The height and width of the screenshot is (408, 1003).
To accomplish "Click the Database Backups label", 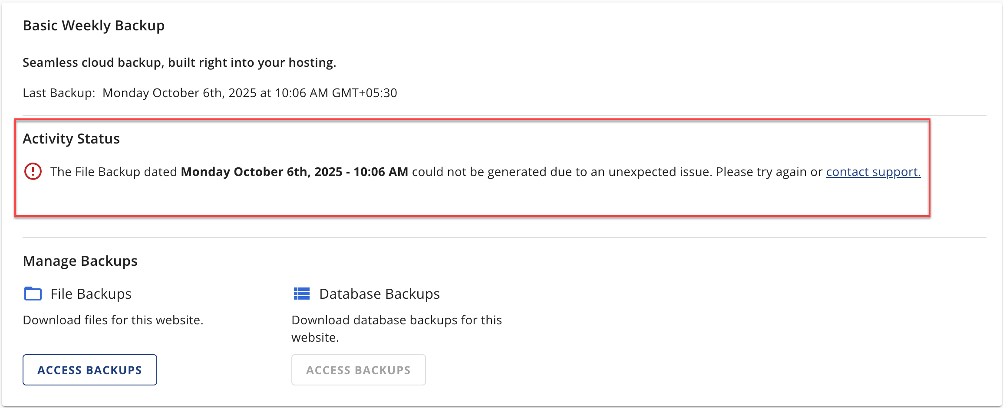I will click(379, 294).
